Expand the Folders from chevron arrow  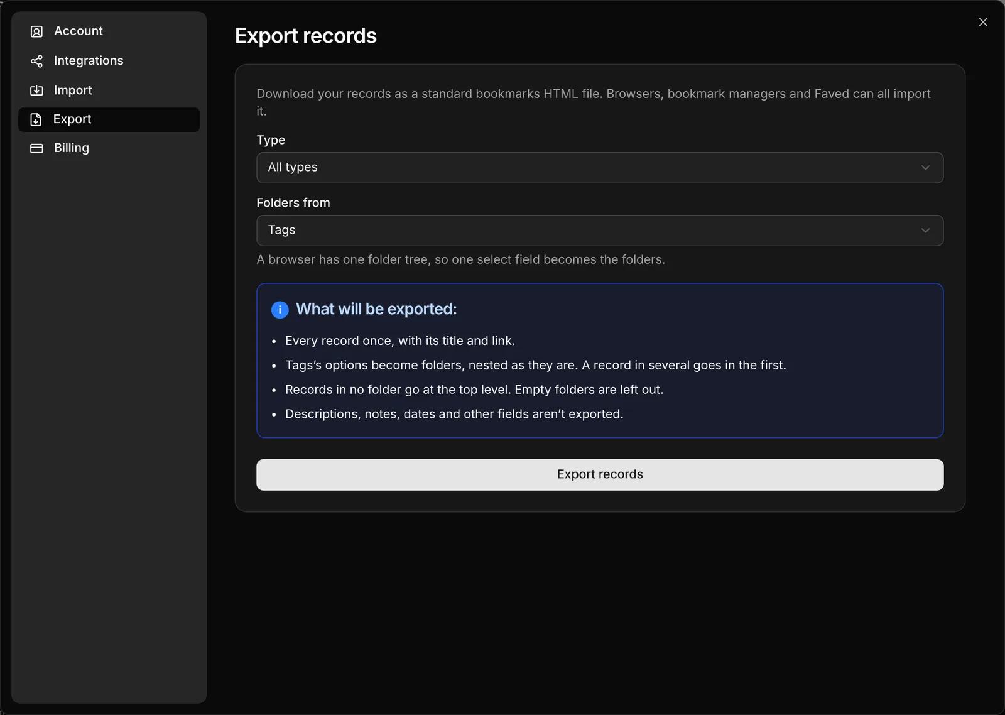pos(925,231)
